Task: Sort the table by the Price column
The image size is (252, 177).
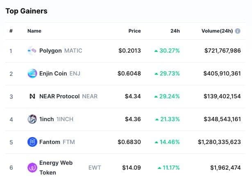Action: (x=134, y=31)
